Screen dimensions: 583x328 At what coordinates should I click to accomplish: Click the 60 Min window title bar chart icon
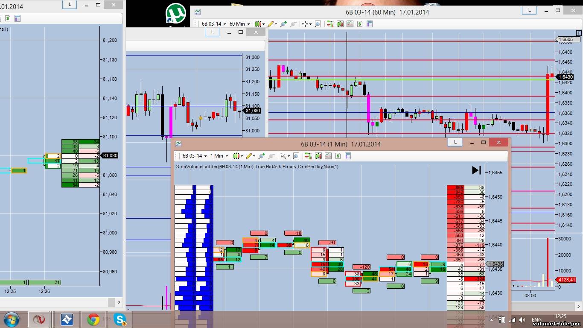click(198, 12)
